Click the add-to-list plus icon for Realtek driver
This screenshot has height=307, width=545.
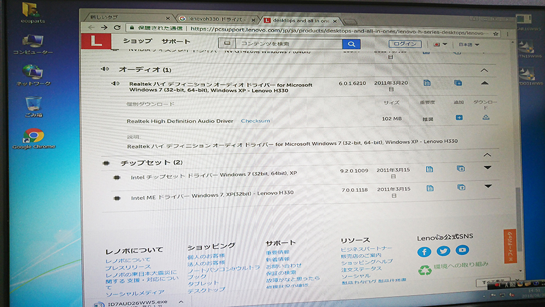click(x=459, y=117)
